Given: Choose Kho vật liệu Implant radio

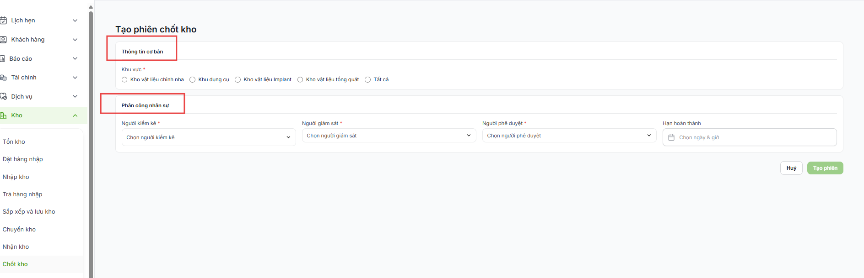Looking at the screenshot, I should point(238,79).
